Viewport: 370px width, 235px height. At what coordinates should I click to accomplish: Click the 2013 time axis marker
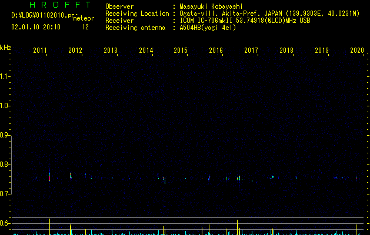(x=111, y=51)
